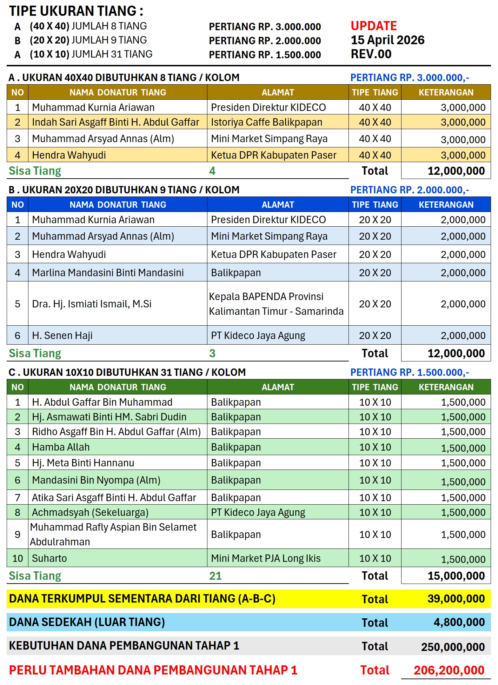Select the 39,000,000 total in yellow row
The image size is (498, 685).
pyautogui.click(x=456, y=599)
